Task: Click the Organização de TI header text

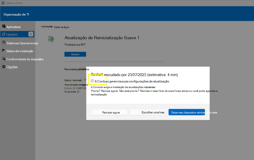Action: [16, 14]
